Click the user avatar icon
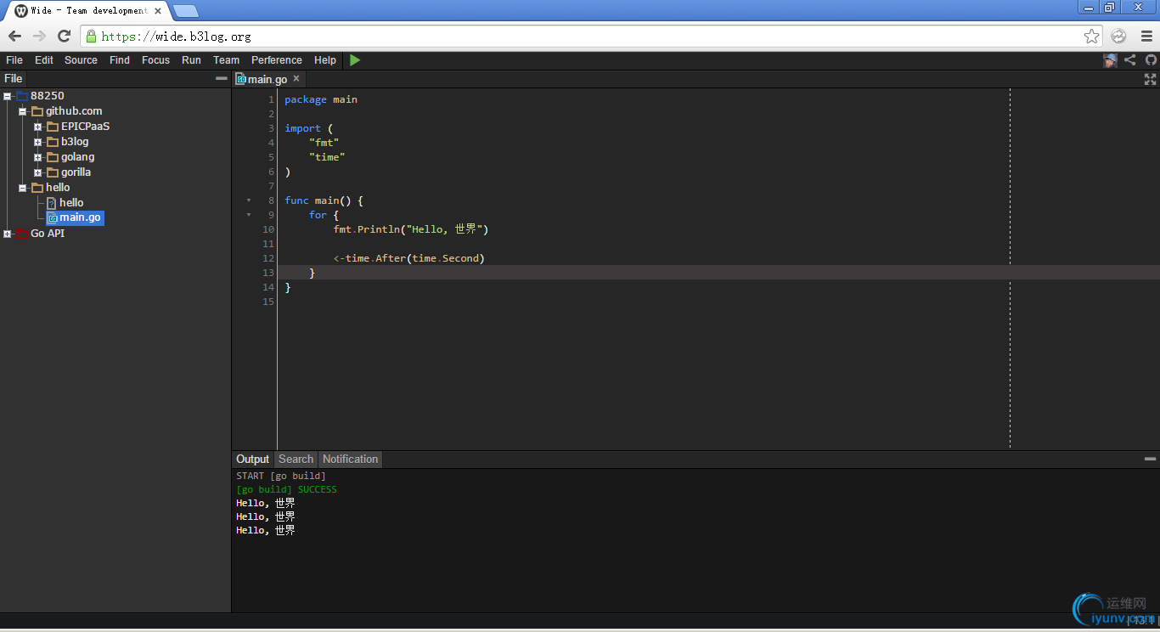The width and height of the screenshot is (1160, 632). coord(1110,60)
